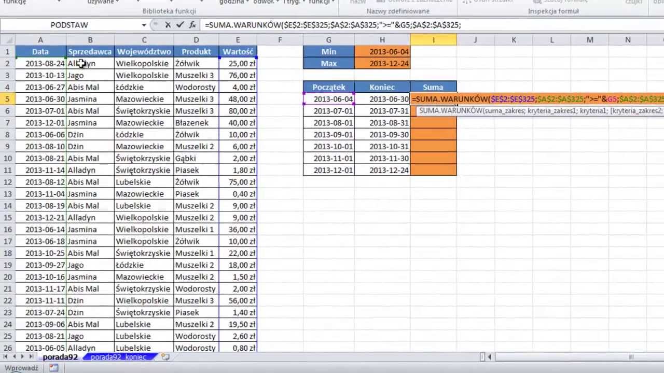Select Błazenek product cell
The image size is (664, 373).
pos(196,123)
